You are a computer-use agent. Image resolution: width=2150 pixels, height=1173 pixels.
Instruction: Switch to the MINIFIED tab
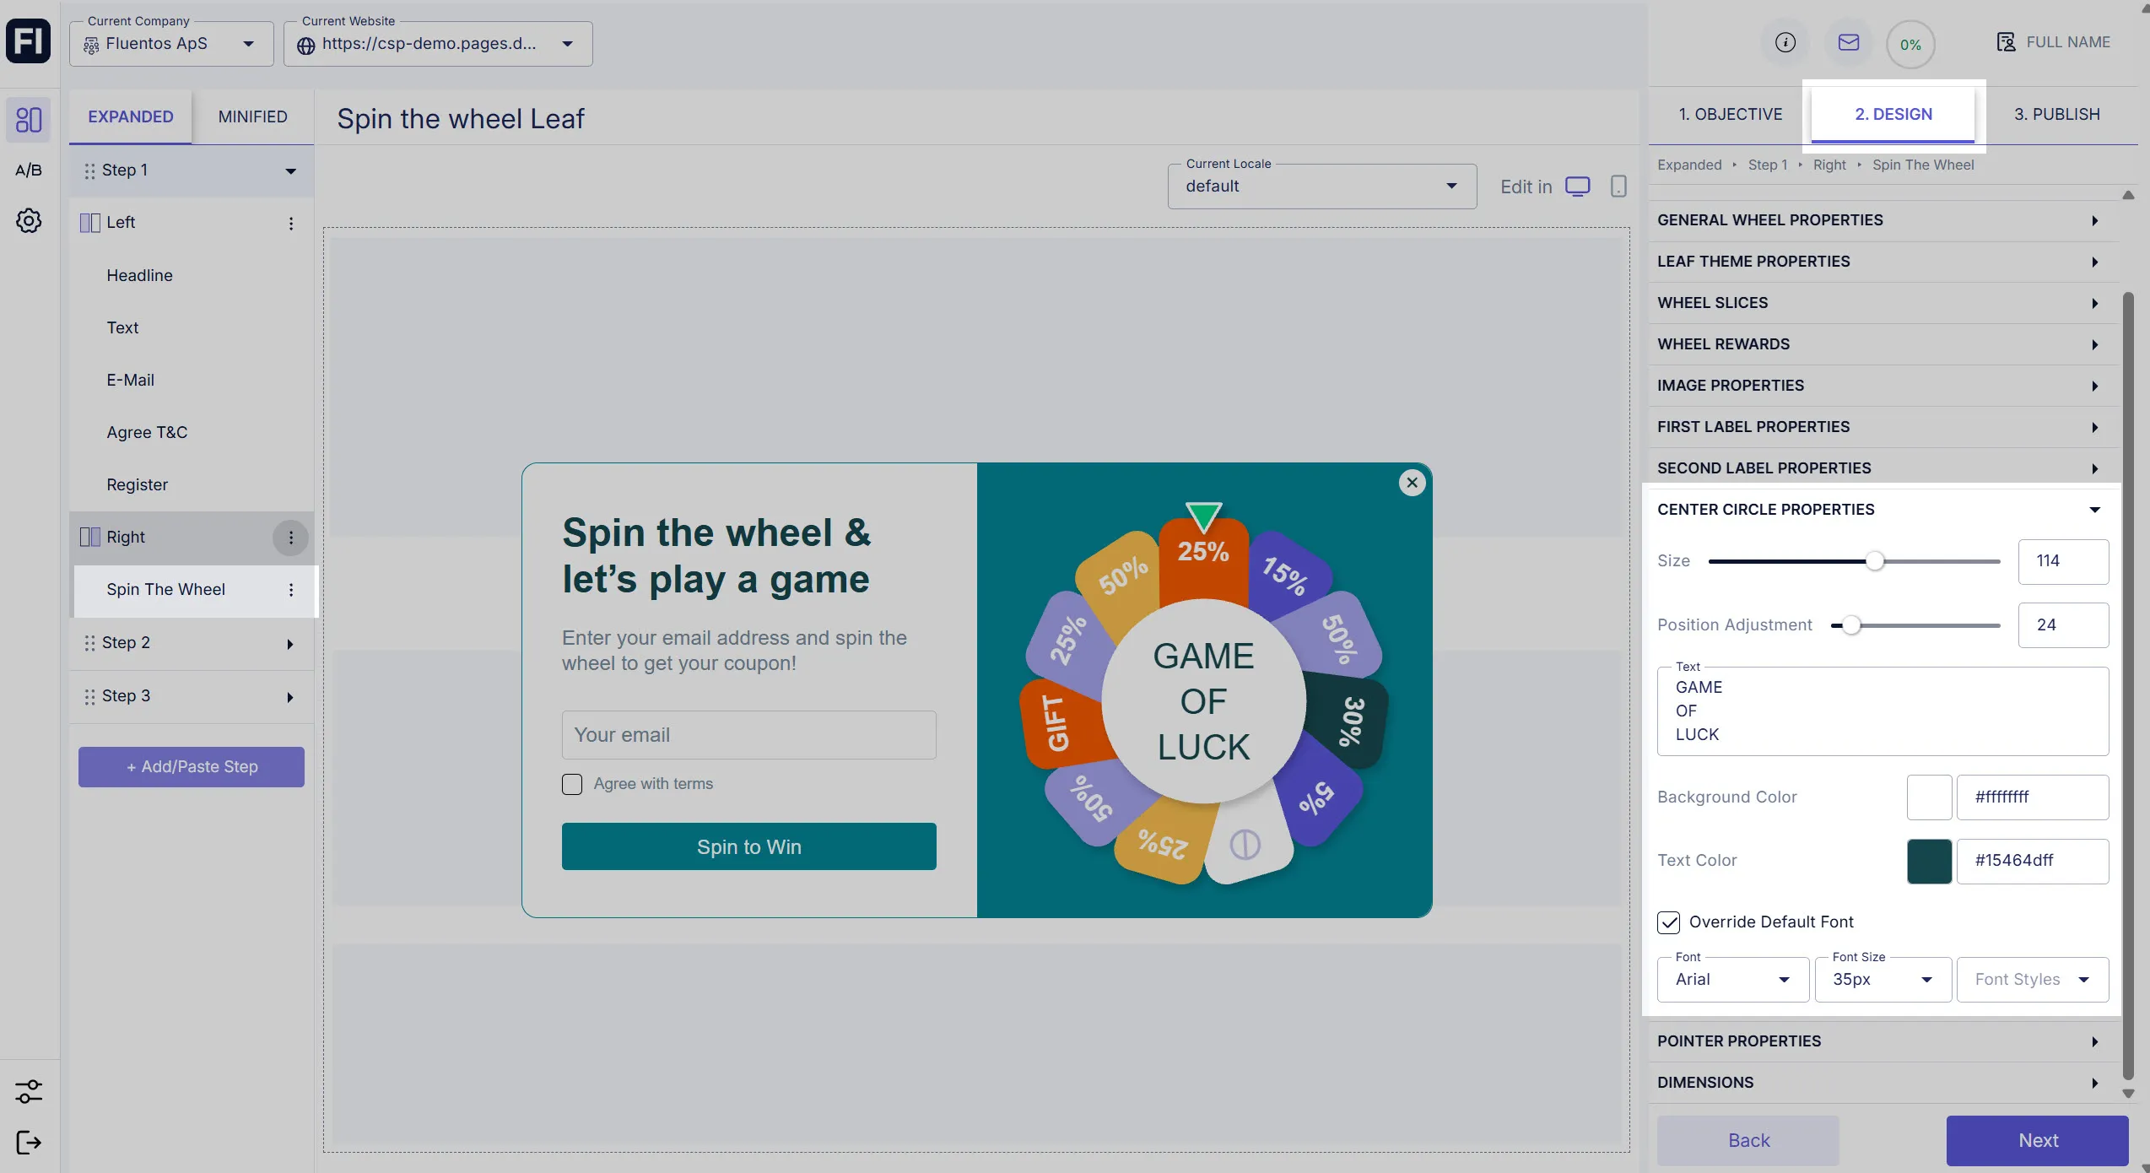coord(252,116)
